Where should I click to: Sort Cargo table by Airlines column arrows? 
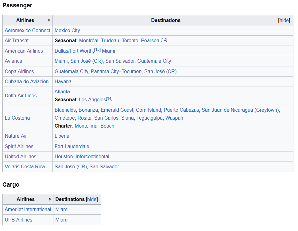tap(50, 199)
